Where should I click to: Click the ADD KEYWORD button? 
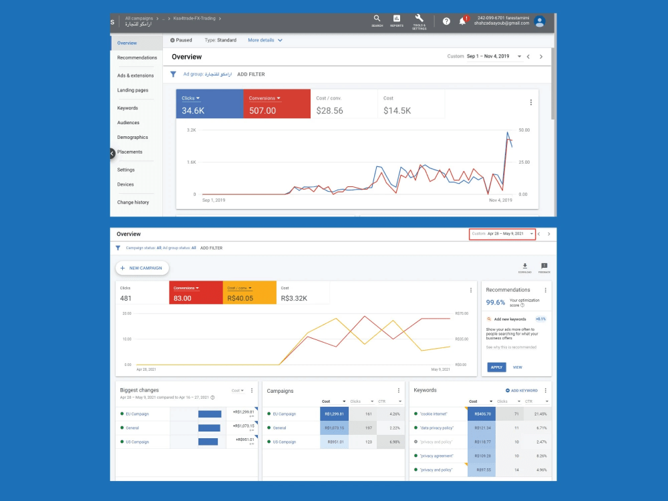point(522,391)
